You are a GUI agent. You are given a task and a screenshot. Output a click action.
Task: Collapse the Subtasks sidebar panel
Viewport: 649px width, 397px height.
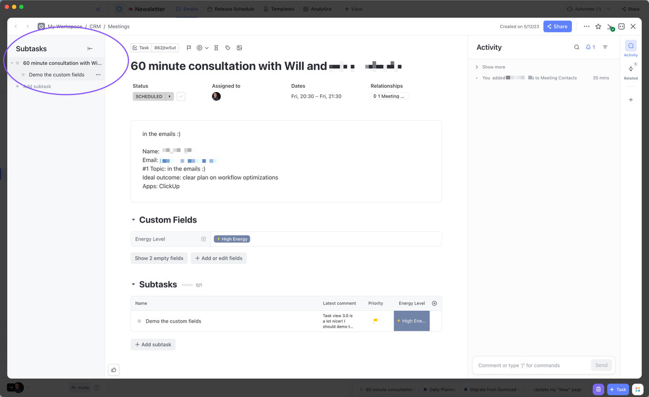tap(90, 49)
